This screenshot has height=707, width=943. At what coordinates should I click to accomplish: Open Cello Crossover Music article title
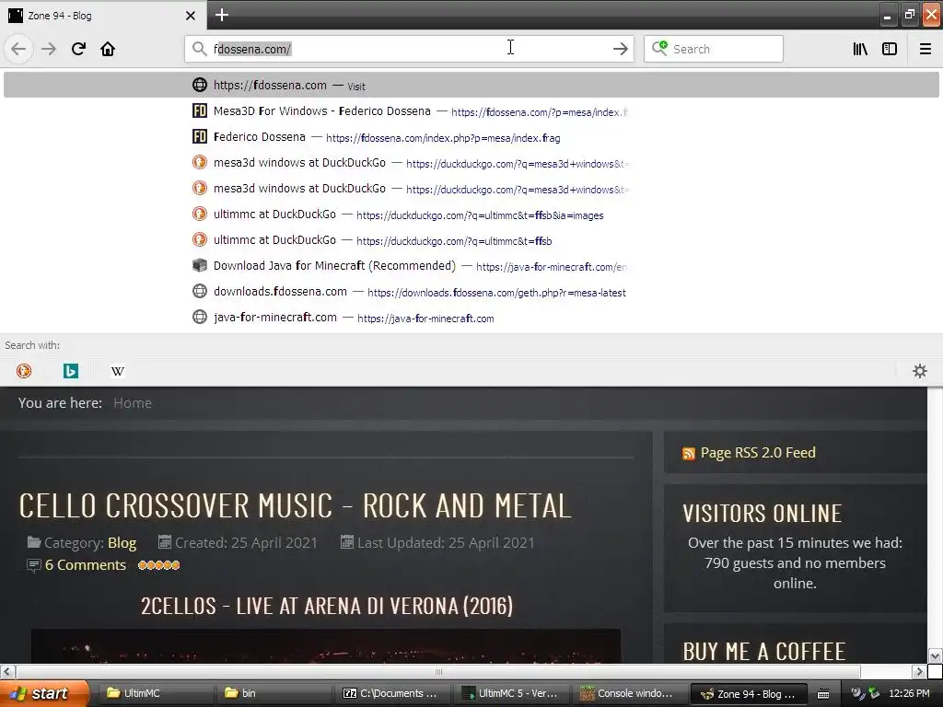[296, 505]
